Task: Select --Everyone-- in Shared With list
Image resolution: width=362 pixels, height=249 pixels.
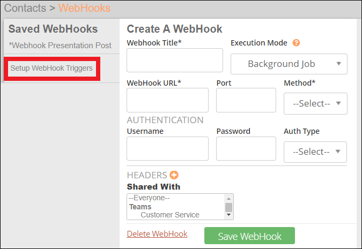Action: pos(149,198)
